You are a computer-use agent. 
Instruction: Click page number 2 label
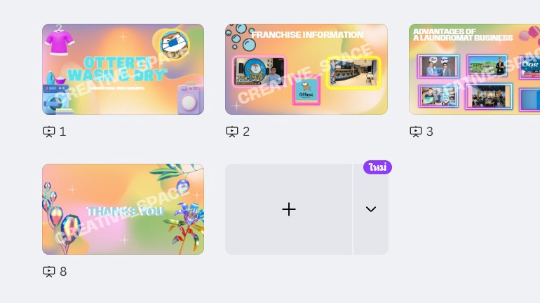click(246, 132)
